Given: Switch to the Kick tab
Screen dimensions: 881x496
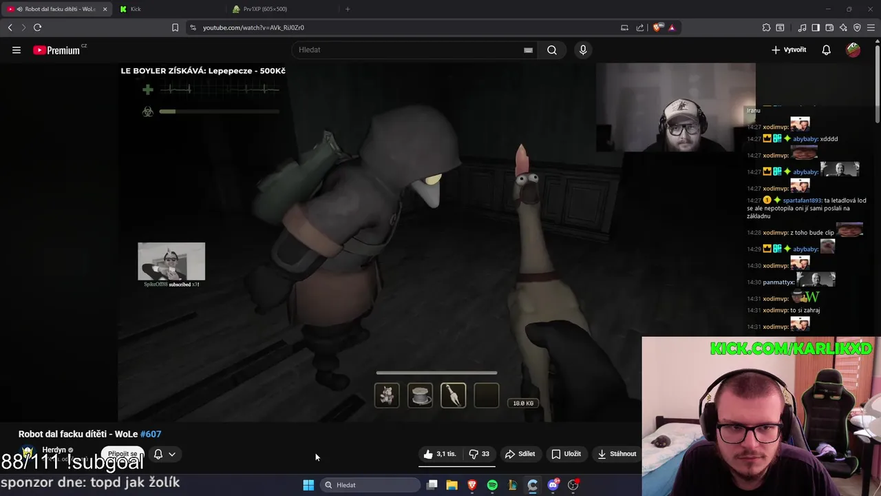Looking at the screenshot, I should (169, 9).
